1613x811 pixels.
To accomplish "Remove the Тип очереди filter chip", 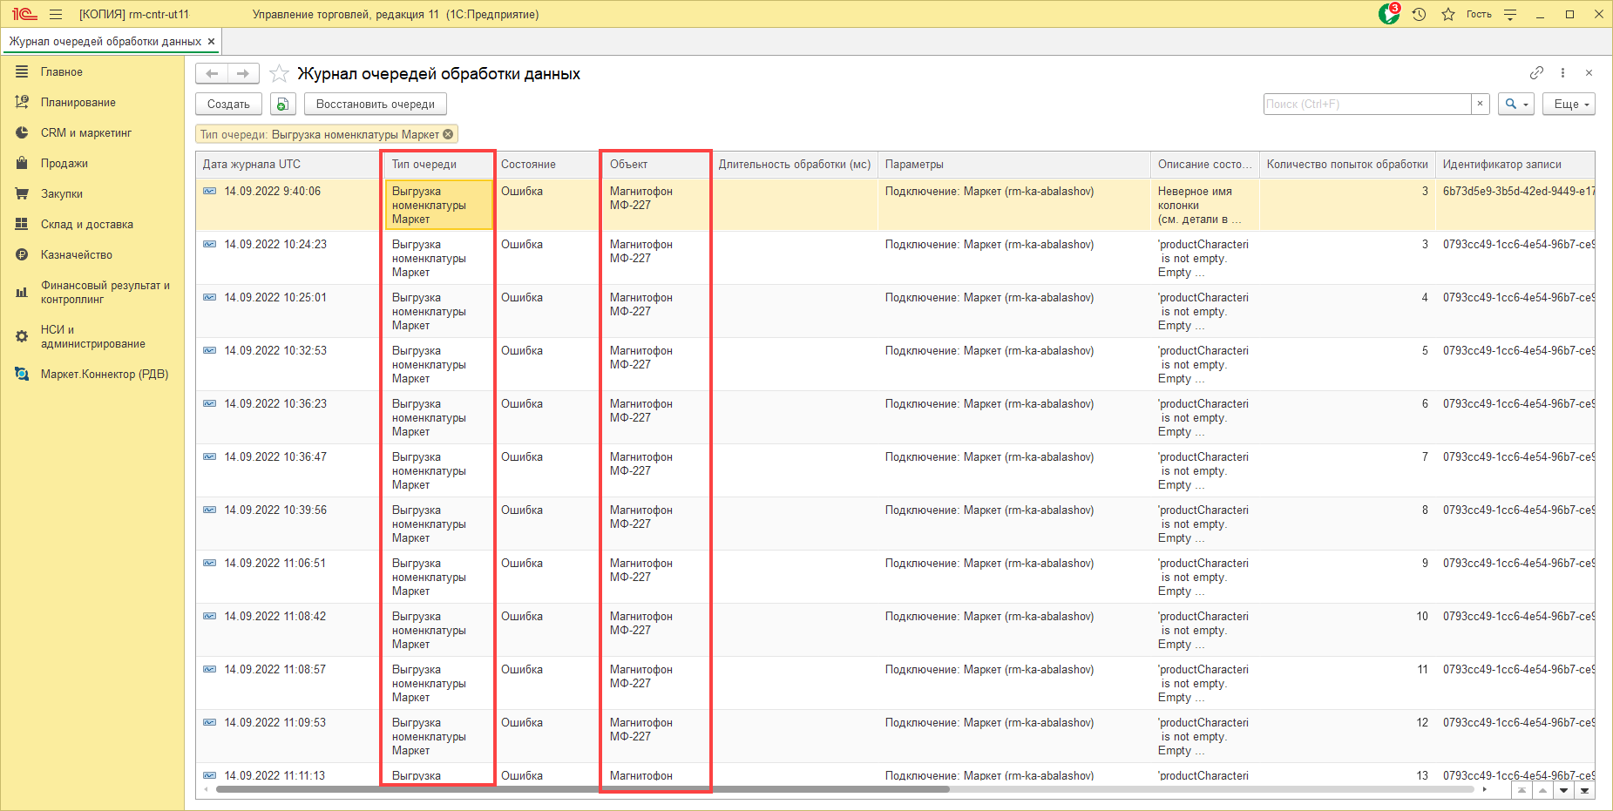I will [448, 134].
